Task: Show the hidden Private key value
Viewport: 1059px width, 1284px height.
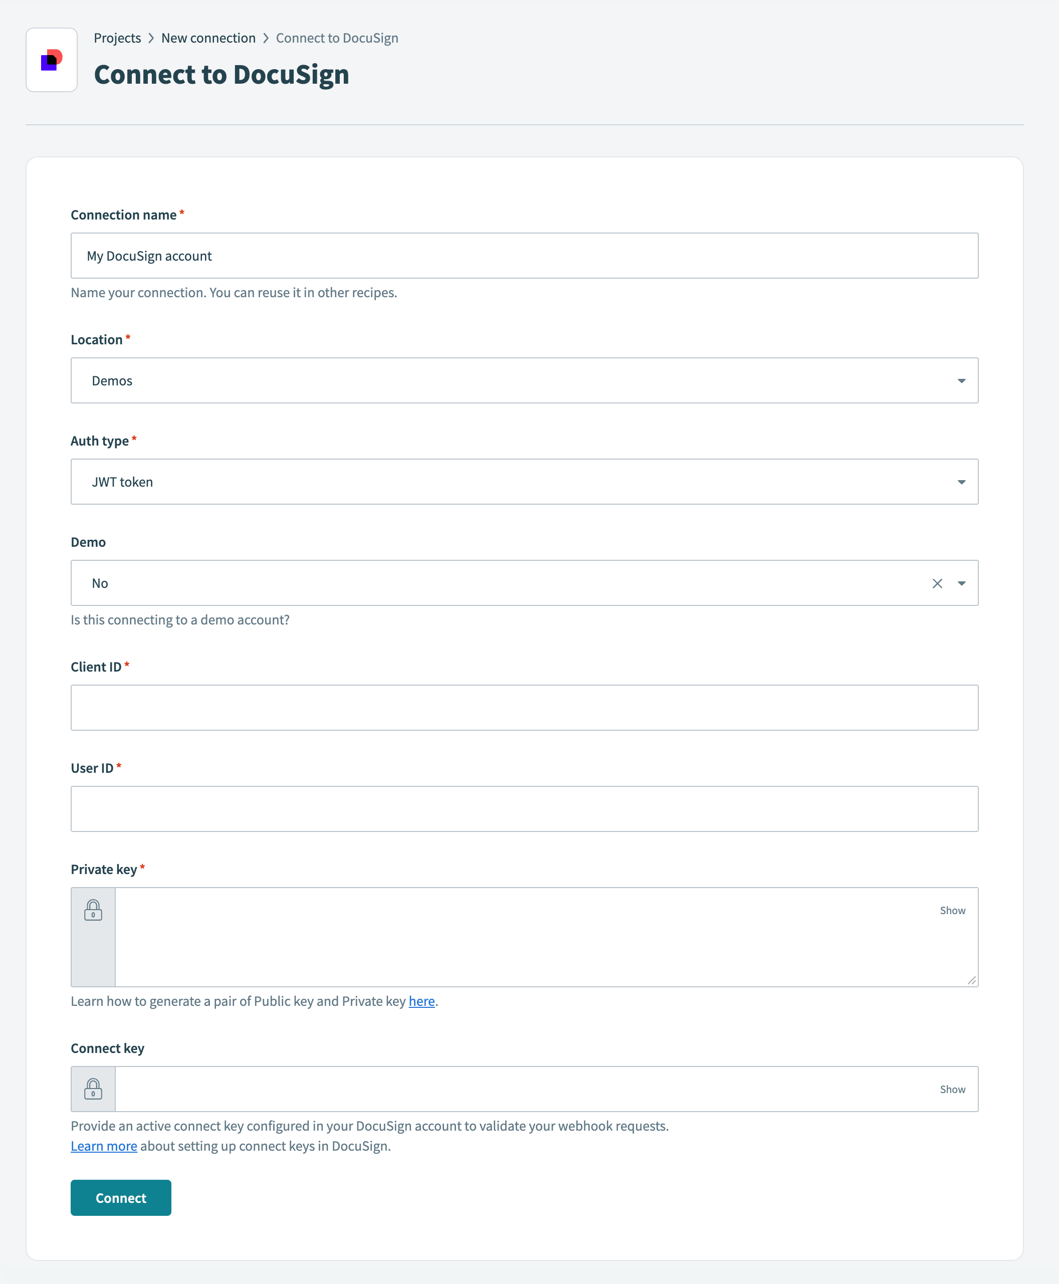Action: [x=952, y=910]
